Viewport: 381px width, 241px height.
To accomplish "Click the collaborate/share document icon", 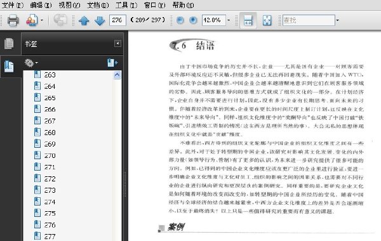I will 32,20.
